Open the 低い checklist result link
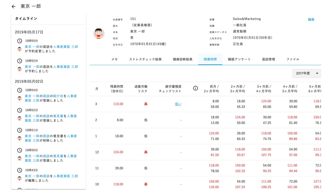Viewport: 336px width, 191px height. coord(178,104)
